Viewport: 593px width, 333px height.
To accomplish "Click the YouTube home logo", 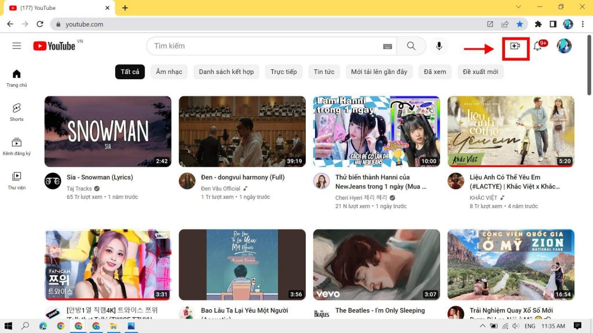I will pyautogui.click(x=55, y=46).
